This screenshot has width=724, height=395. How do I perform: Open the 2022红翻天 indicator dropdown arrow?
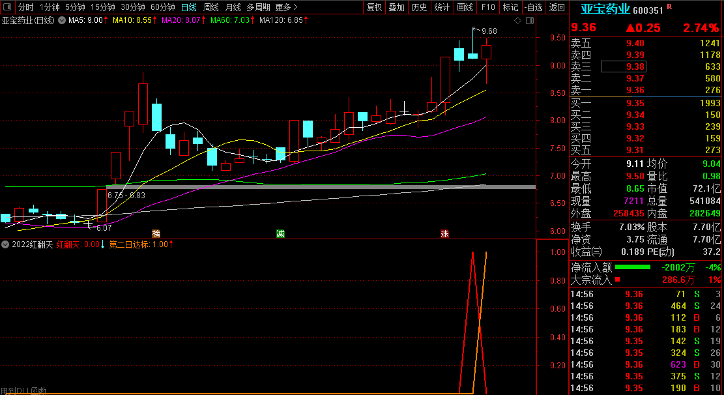tap(6, 245)
